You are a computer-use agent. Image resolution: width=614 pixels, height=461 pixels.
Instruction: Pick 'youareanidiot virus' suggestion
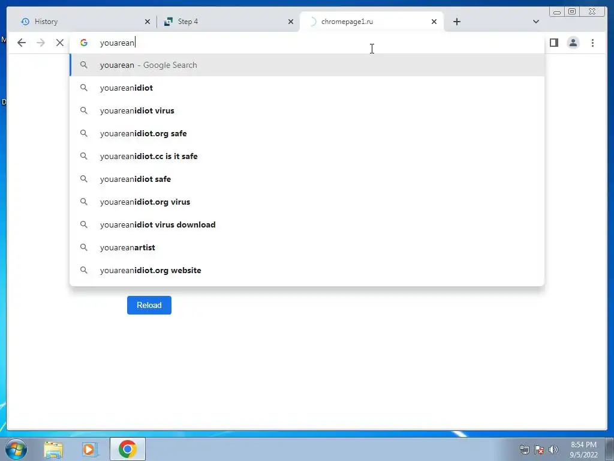(307, 110)
